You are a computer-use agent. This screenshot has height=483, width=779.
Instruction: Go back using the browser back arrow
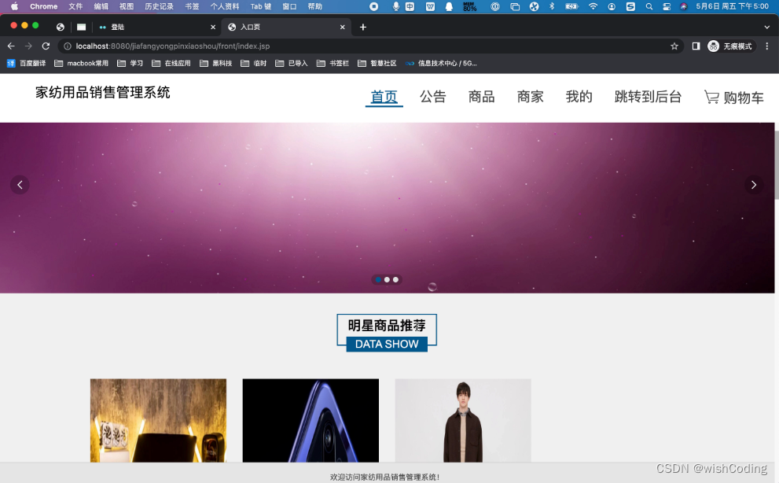click(x=10, y=46)
